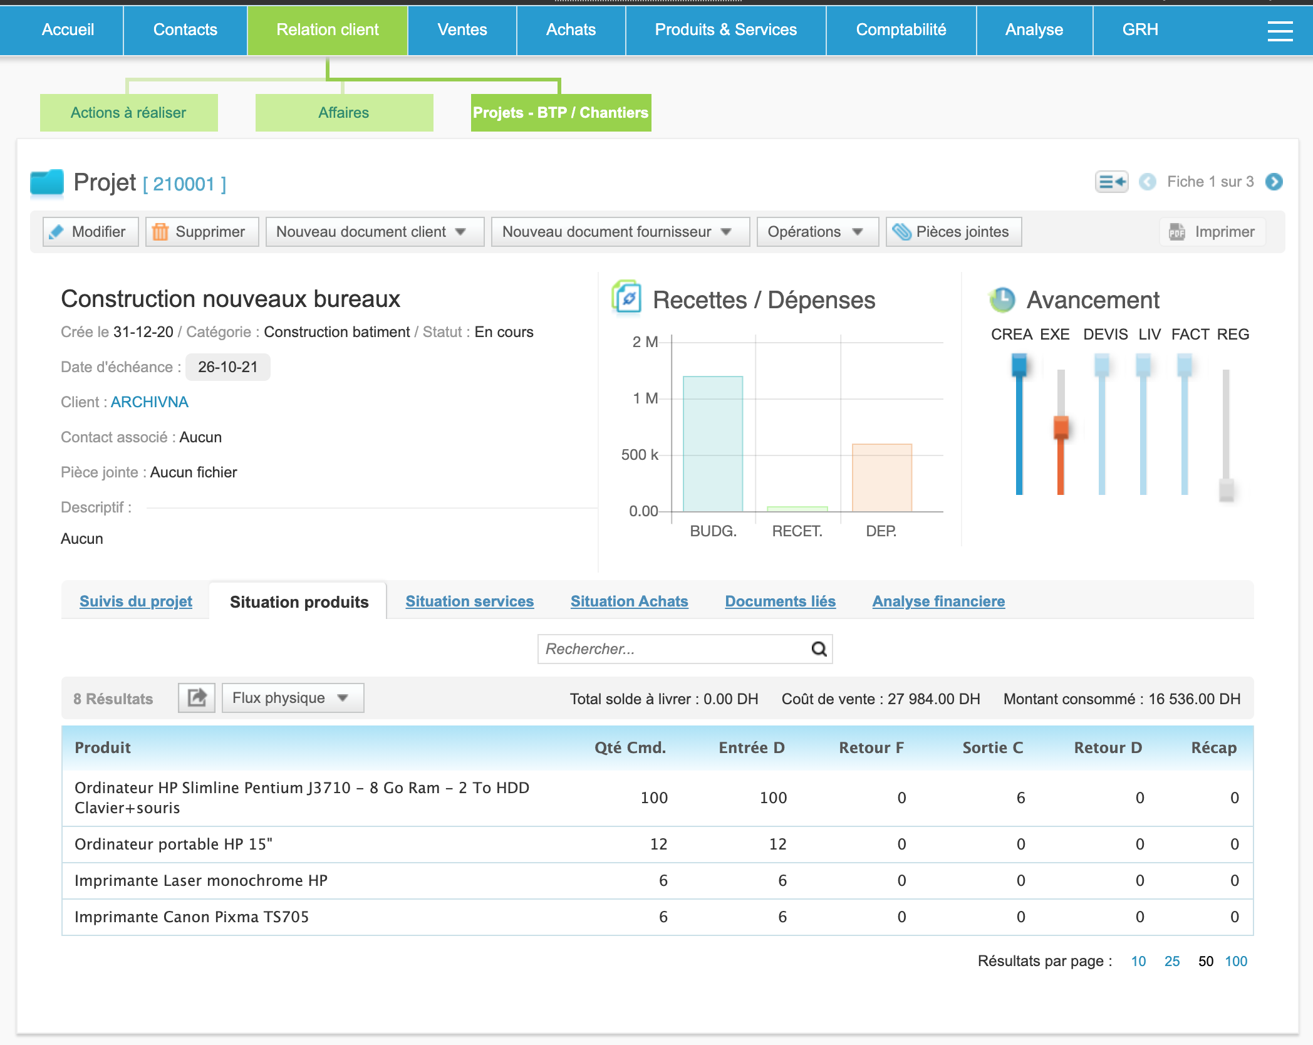Image resolution: width=1313 pixels, height=1045 pixels.
Task: Open the Opérations dropdown
Action: (817, 232)
